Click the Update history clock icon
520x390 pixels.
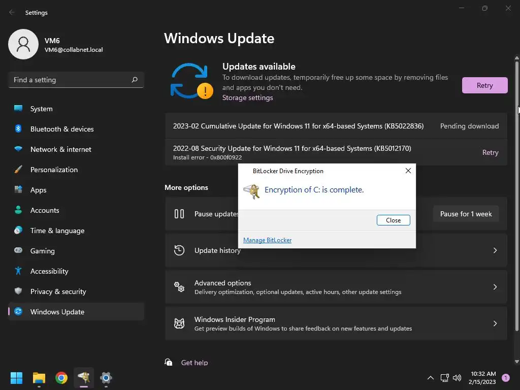pos(179,250)
